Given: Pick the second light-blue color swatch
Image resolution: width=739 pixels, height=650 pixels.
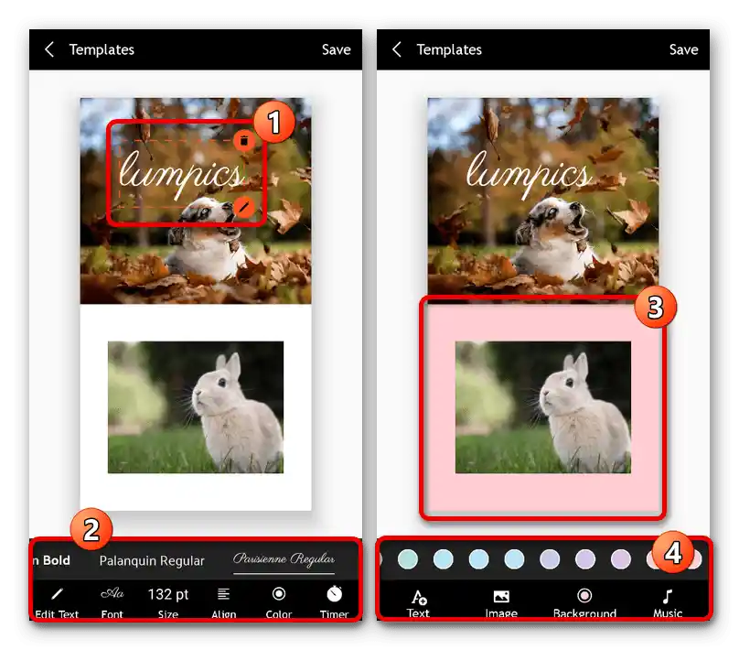Looking at the screenshot, I should tap(443, 559).
